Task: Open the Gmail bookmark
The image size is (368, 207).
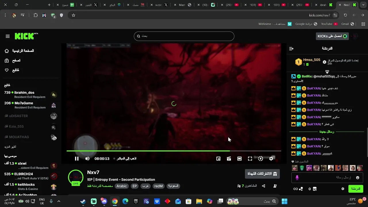Action: pyautogui.click(x=347, y=24)
